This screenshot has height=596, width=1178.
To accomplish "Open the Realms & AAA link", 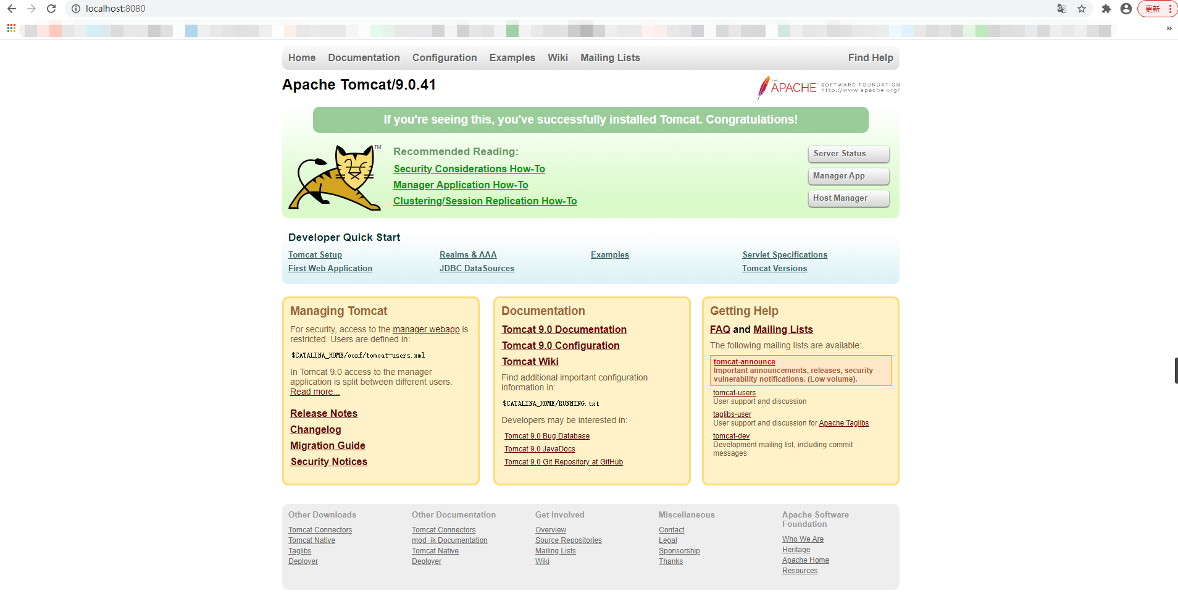I will coord(468,254).
